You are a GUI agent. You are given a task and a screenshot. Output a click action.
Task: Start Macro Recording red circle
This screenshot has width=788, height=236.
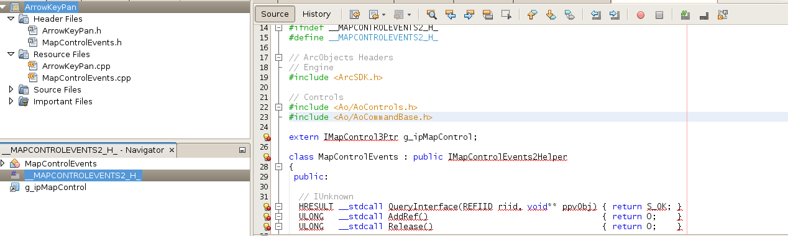[x=641, y=14]
